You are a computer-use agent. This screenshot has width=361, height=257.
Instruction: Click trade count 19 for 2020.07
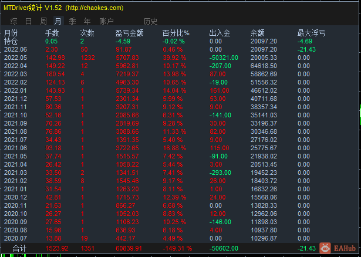[x=84, y=239]
